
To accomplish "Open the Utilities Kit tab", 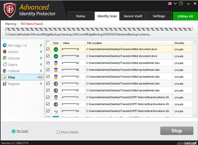I will pyautogui.click(x=185, y=16).
